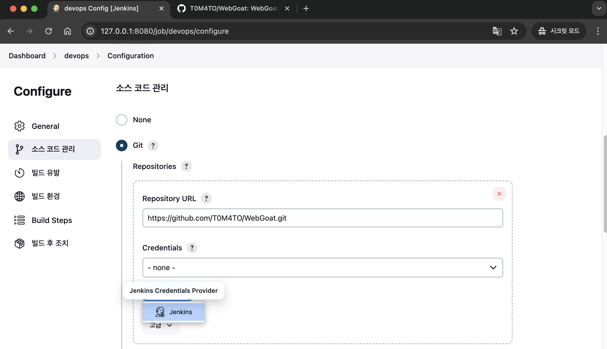
Task: Click the page vertical scrollbar thumb
Action: click(605, 184)
